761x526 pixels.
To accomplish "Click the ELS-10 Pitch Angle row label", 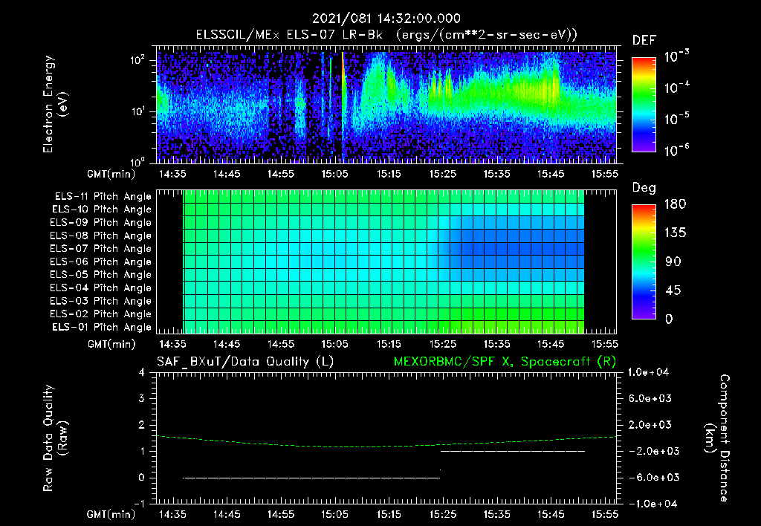I will pos(101,210).
